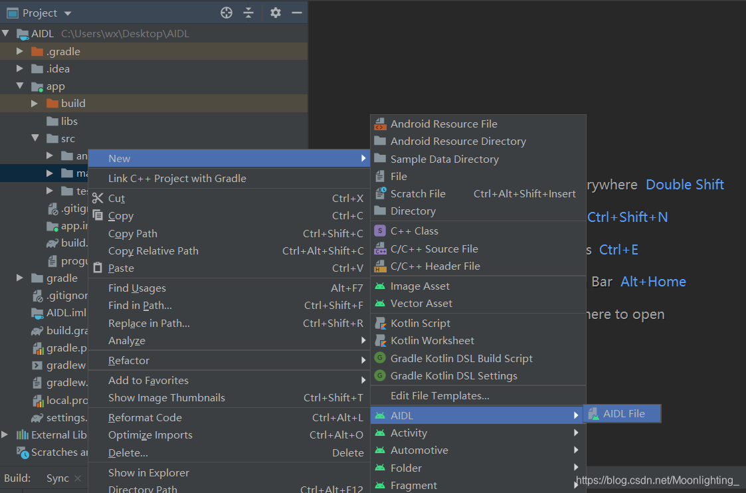Click the Kotlin Worksheet icon
This screenshot has height=493, width=746.
coord(380,340)
